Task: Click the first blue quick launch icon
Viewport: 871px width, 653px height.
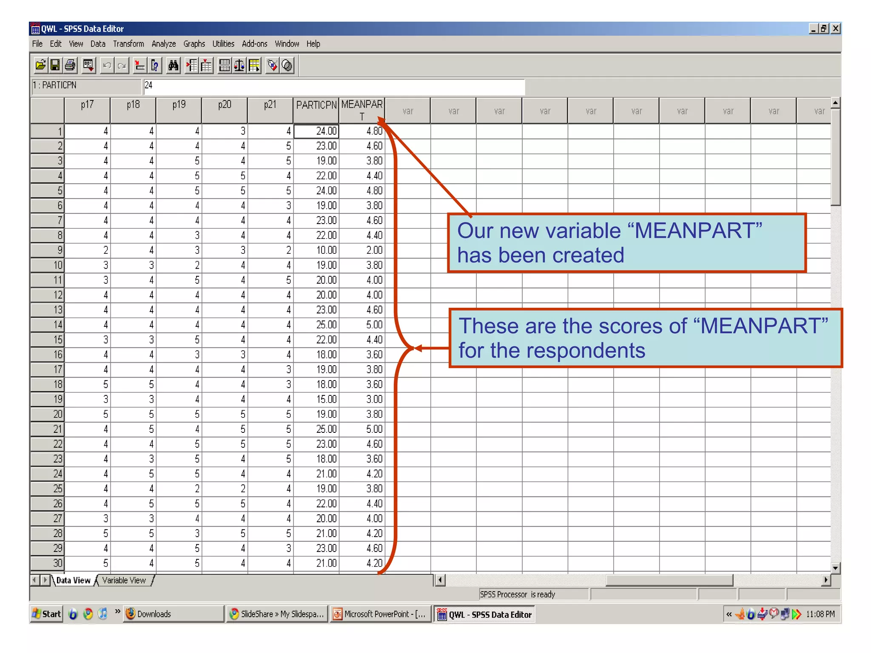Action: click(x=73, y=614)
